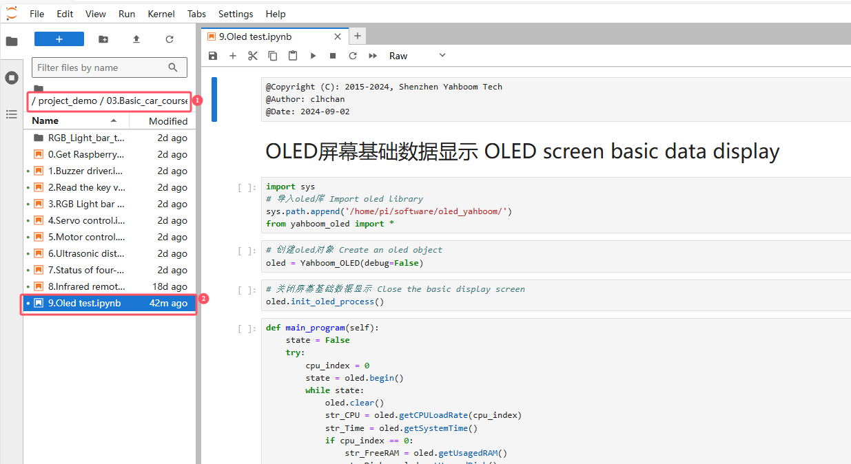Restart the kernel

[x=353, y=56]
